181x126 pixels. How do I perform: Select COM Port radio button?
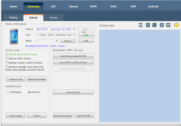[29, 92]
